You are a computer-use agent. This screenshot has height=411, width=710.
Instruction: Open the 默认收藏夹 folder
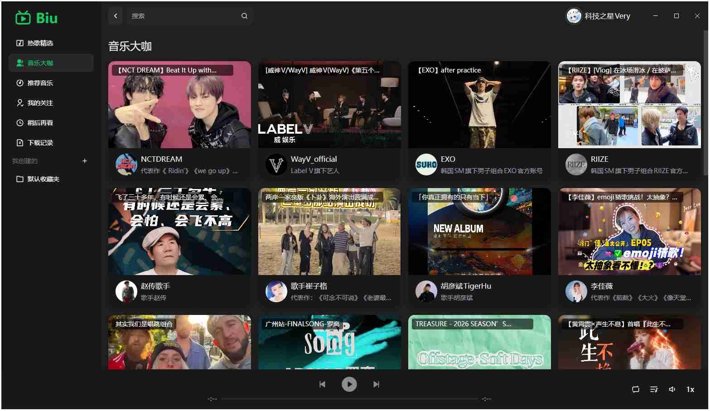[43, 179]
